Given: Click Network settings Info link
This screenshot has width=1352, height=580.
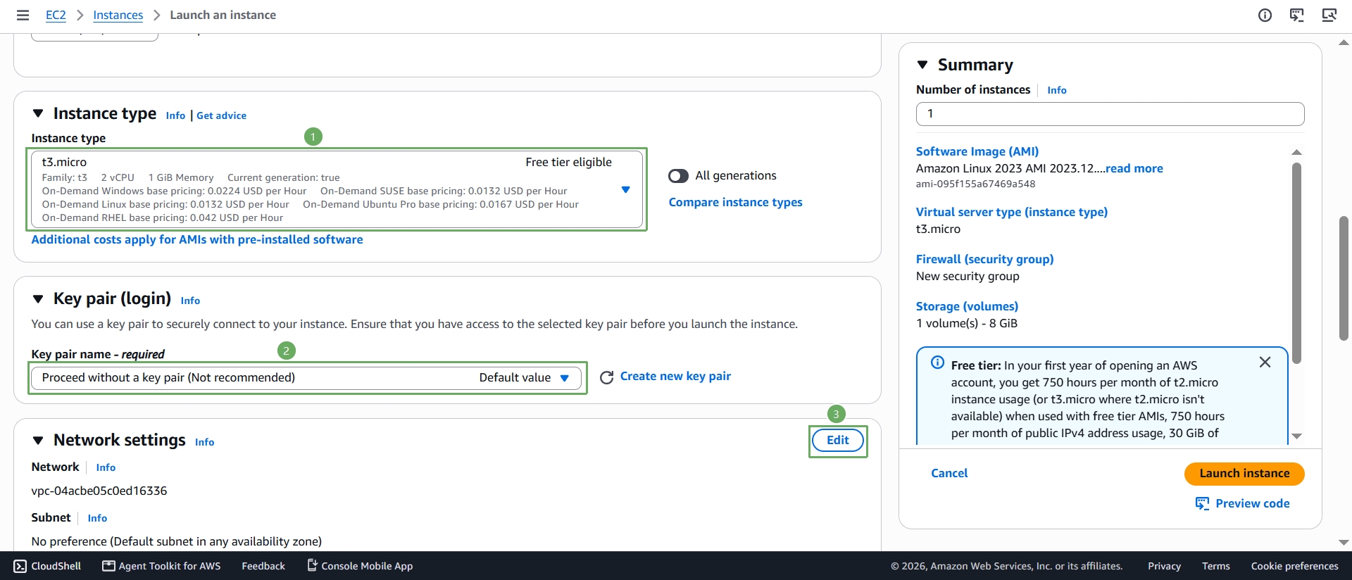Looking at the screenshot, I should point(204,442).
